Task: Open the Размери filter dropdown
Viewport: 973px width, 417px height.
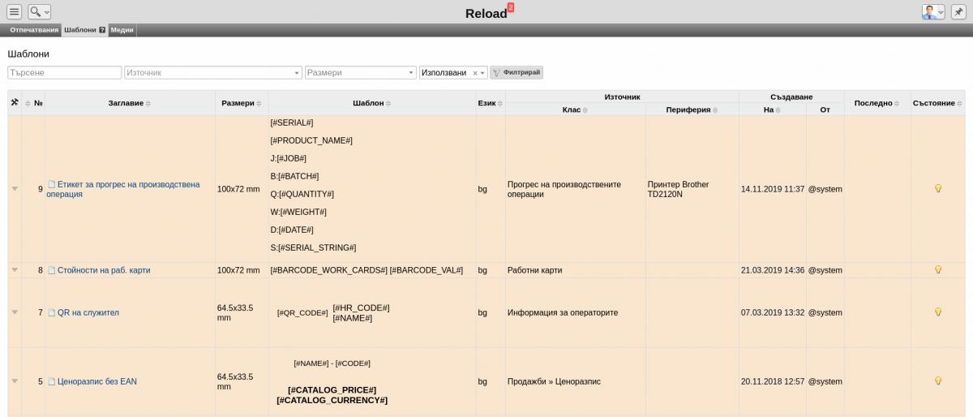Action: 361,72
